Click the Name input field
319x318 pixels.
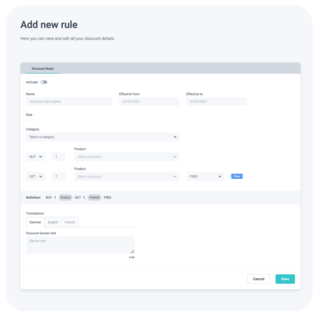click(x=69, y=102)
